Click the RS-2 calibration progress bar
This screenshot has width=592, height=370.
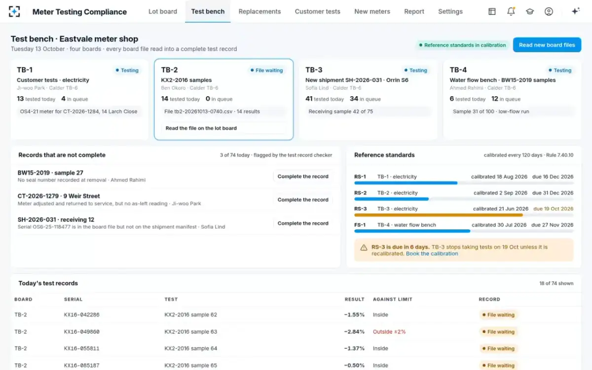pos(464,199)
